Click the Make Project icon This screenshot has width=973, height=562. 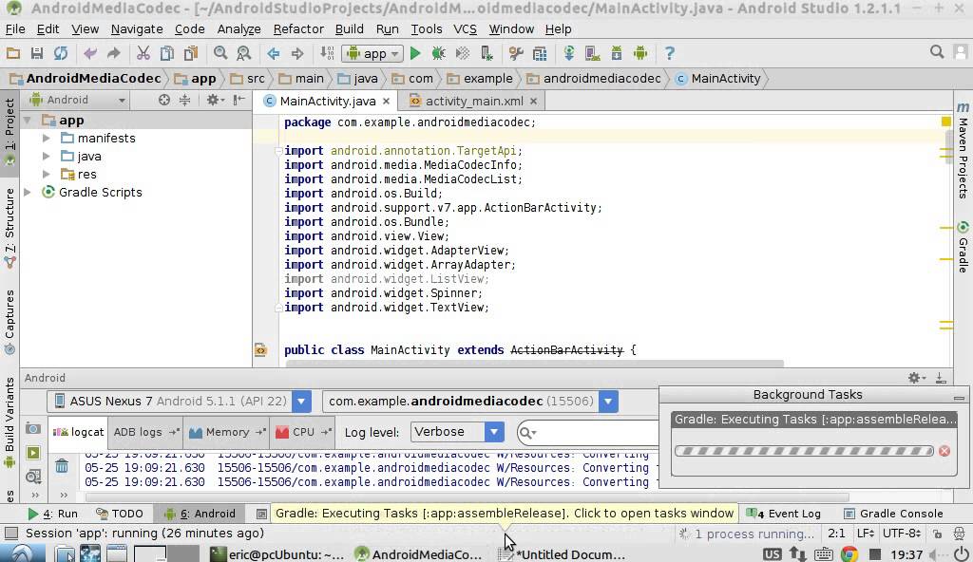click(x=327, y=53)
